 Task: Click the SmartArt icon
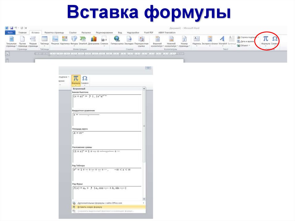coord(83,39)
